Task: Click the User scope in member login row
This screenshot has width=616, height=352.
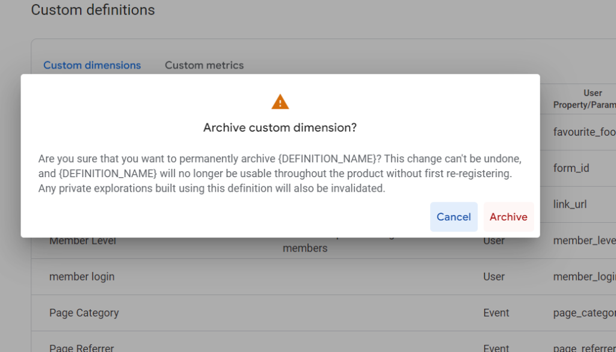Action: 494,277
